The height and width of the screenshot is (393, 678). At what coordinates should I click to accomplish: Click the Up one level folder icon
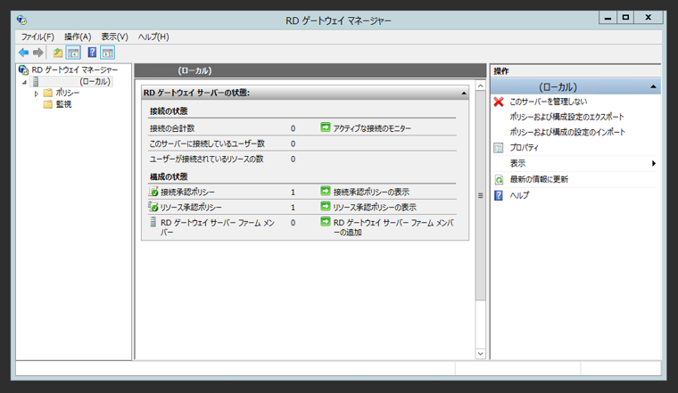tap(57, 53)
